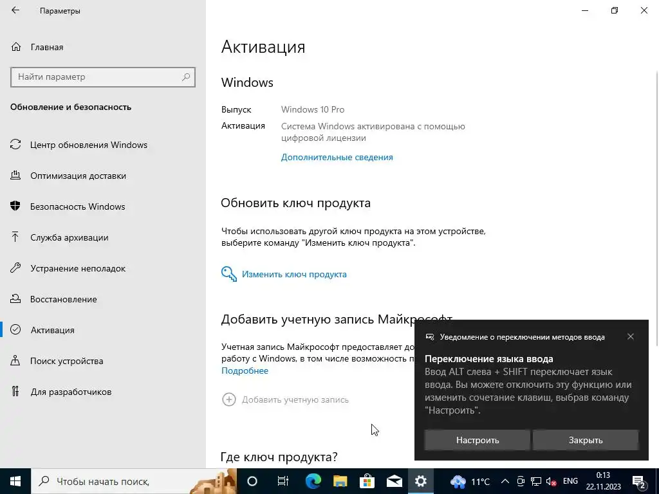The height and width of the screenshot is (494, 659).
Task: Click the keyboard icon in notification header
Action: (x=429, y=337)
